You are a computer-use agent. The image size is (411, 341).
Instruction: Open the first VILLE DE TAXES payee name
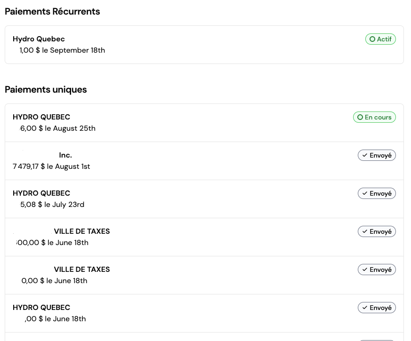tap(82, 231)
